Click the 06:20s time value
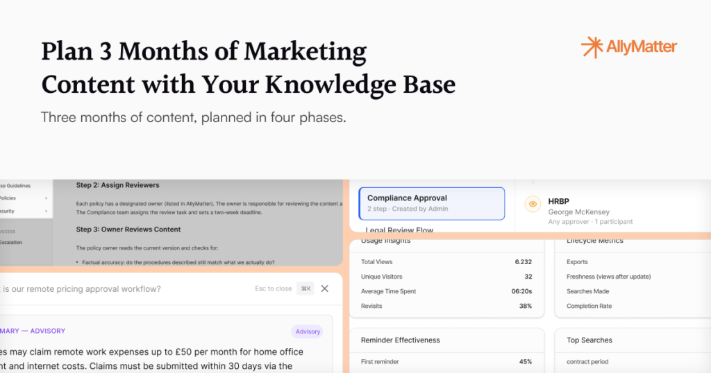Viewport: 711px width, 373px height. 521,291
